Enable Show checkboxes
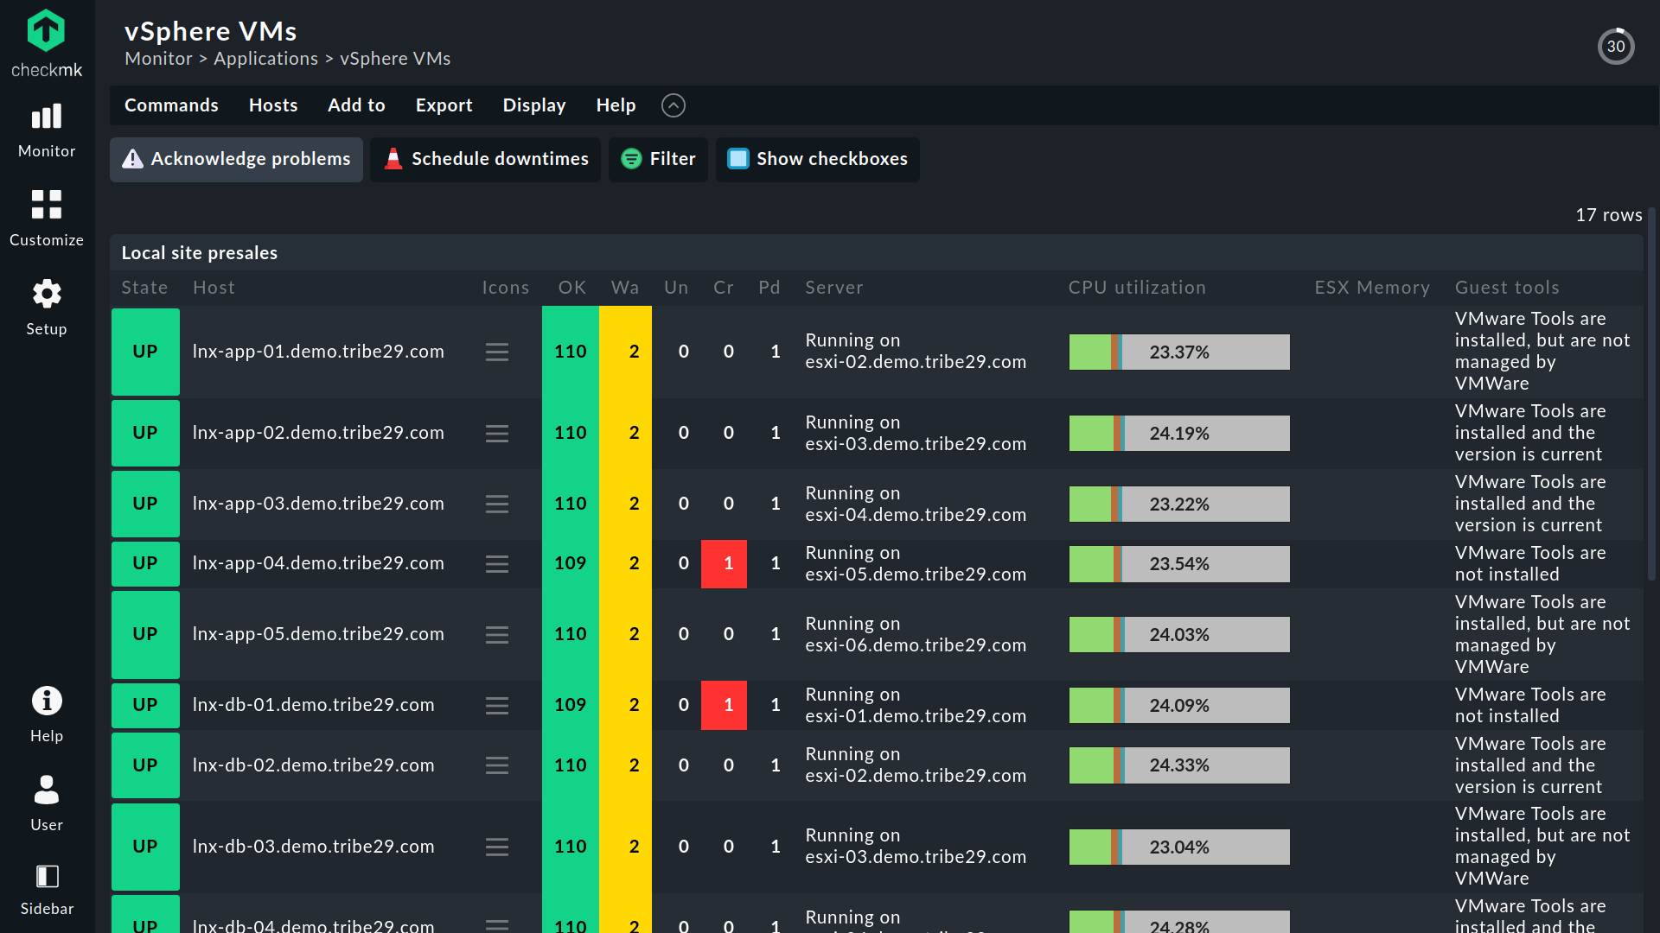Viewport: 1660px width, 933px height. (x=817, y=159)
